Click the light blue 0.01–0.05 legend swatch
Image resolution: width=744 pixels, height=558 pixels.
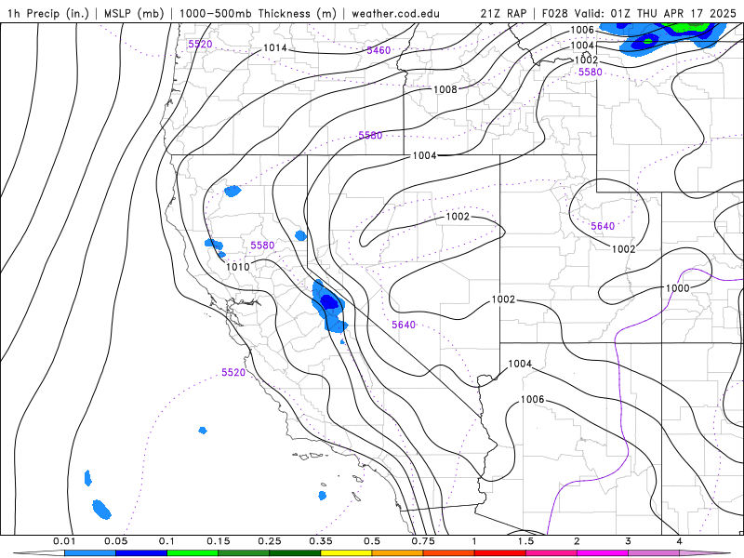pyautogui.click(x=89, y=553)
